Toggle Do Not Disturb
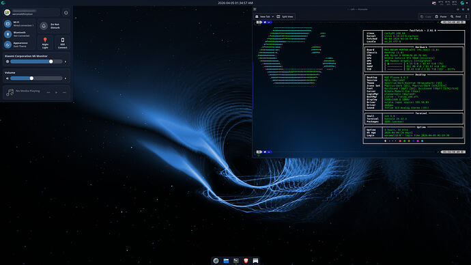471x265 pixels. point(54,26)
